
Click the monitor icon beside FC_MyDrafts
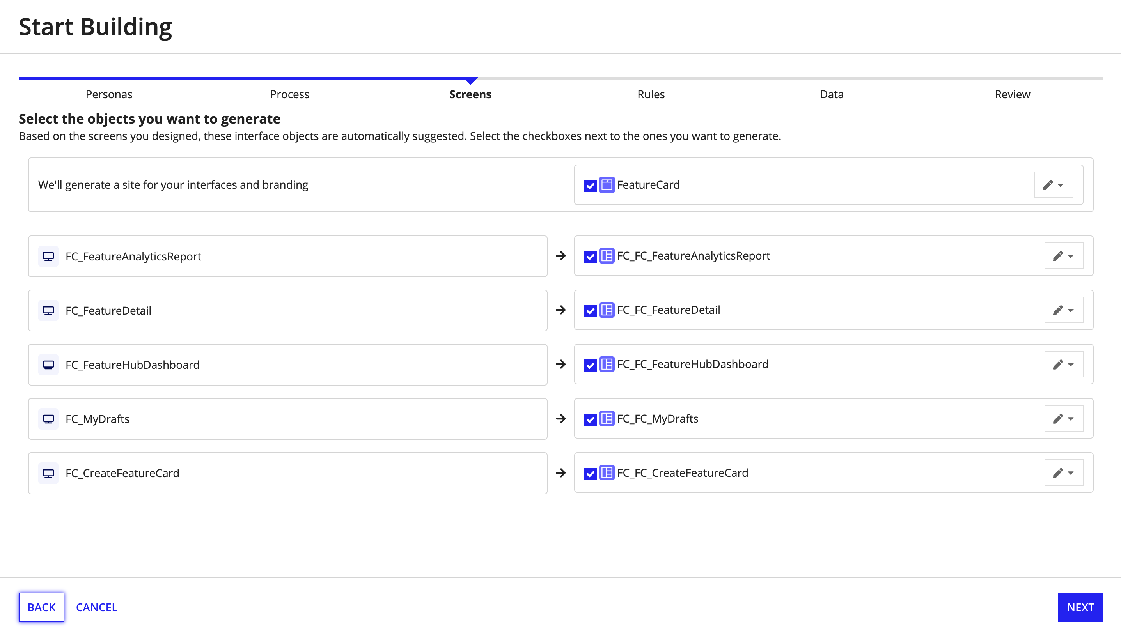click(48, 419)
